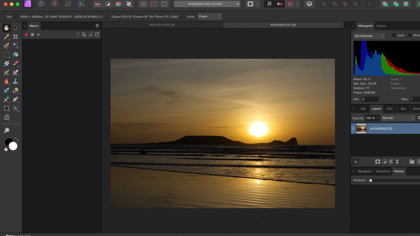Switch to the Navigator panel tab
420x236 pixels.
click(x=365, y=171)
